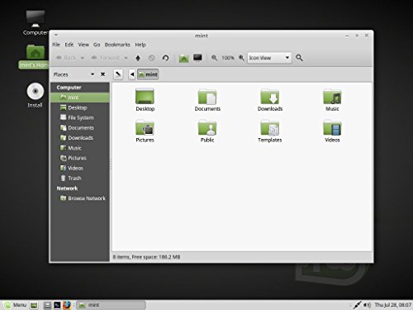Collapse the Network section header
This screenshot has height=310, width=413.
click(67, 188)
